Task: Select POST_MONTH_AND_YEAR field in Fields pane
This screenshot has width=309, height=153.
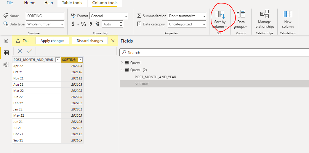Action: pos(156,77)
